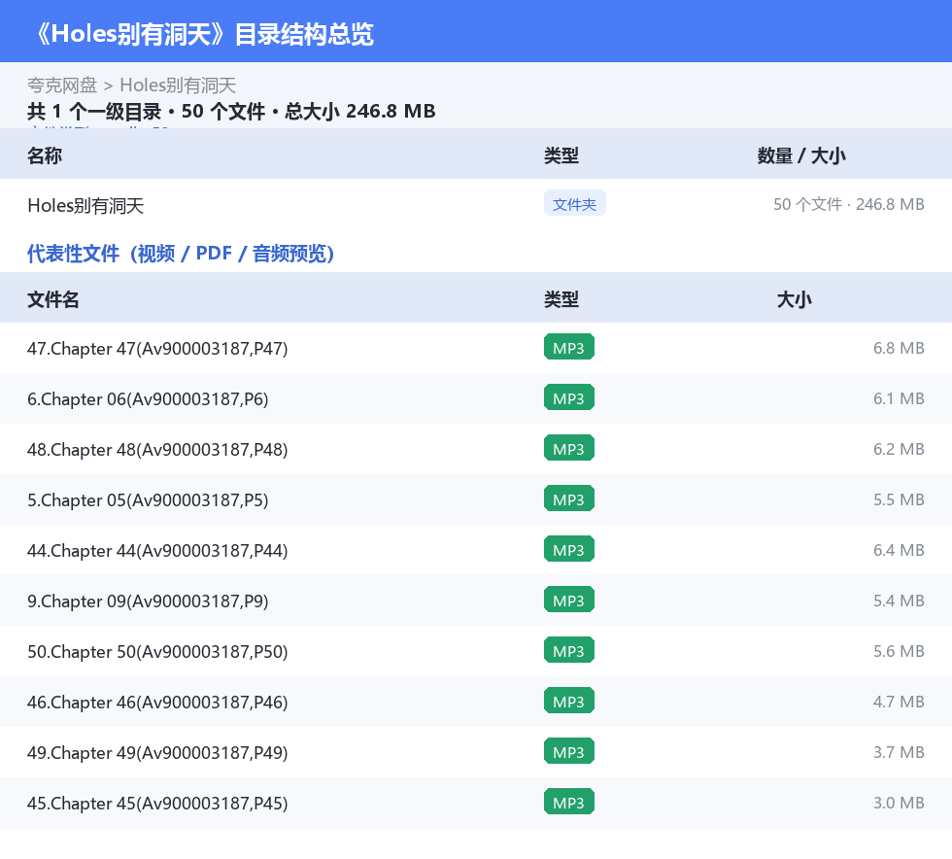The image size is (952, 859).
Task: Click the MP3 badge for Chapter 50
Action: tap(569, 650)
